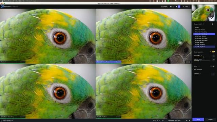The height and width of the screenshot is (122, 217).
Task: Open the 100% zoom level dropdown
Action: pyautogui.click(x=186, y=6)
